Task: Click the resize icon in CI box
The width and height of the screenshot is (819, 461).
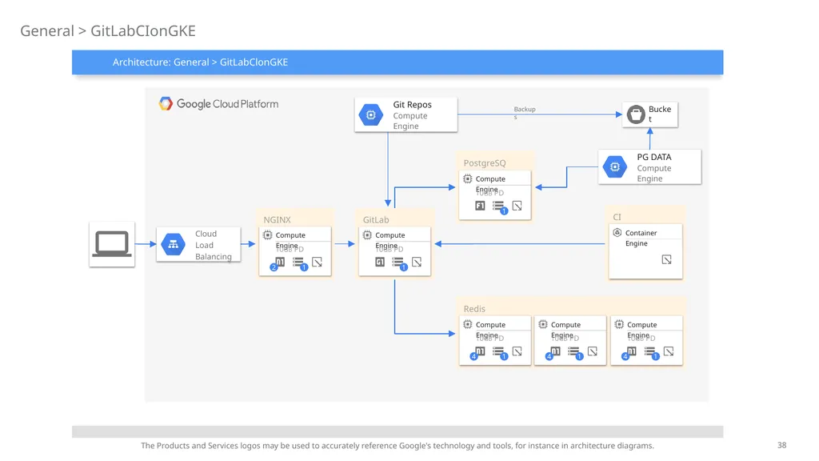Action: [x=666, y=260]
